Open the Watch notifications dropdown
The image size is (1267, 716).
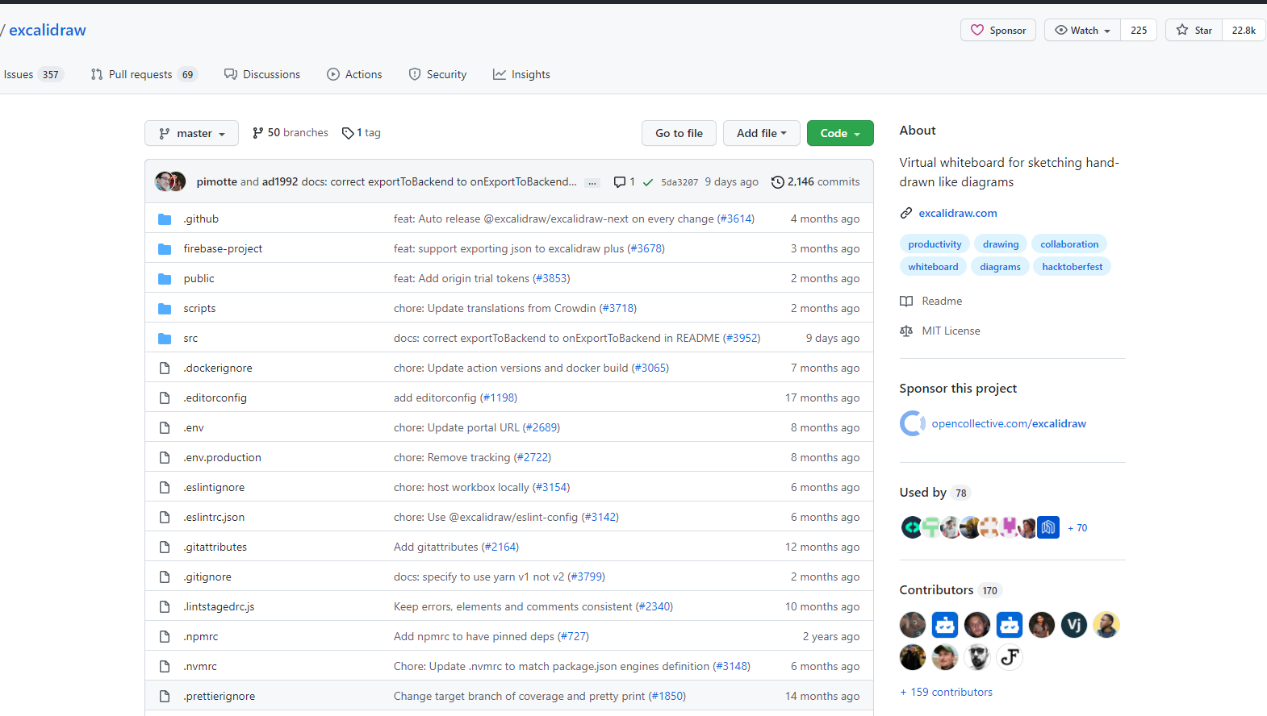tap(1082, 30)
